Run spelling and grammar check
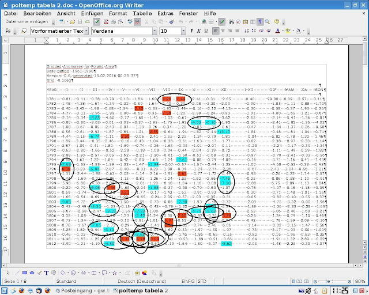The image size is (369, 295). (130, 22)
